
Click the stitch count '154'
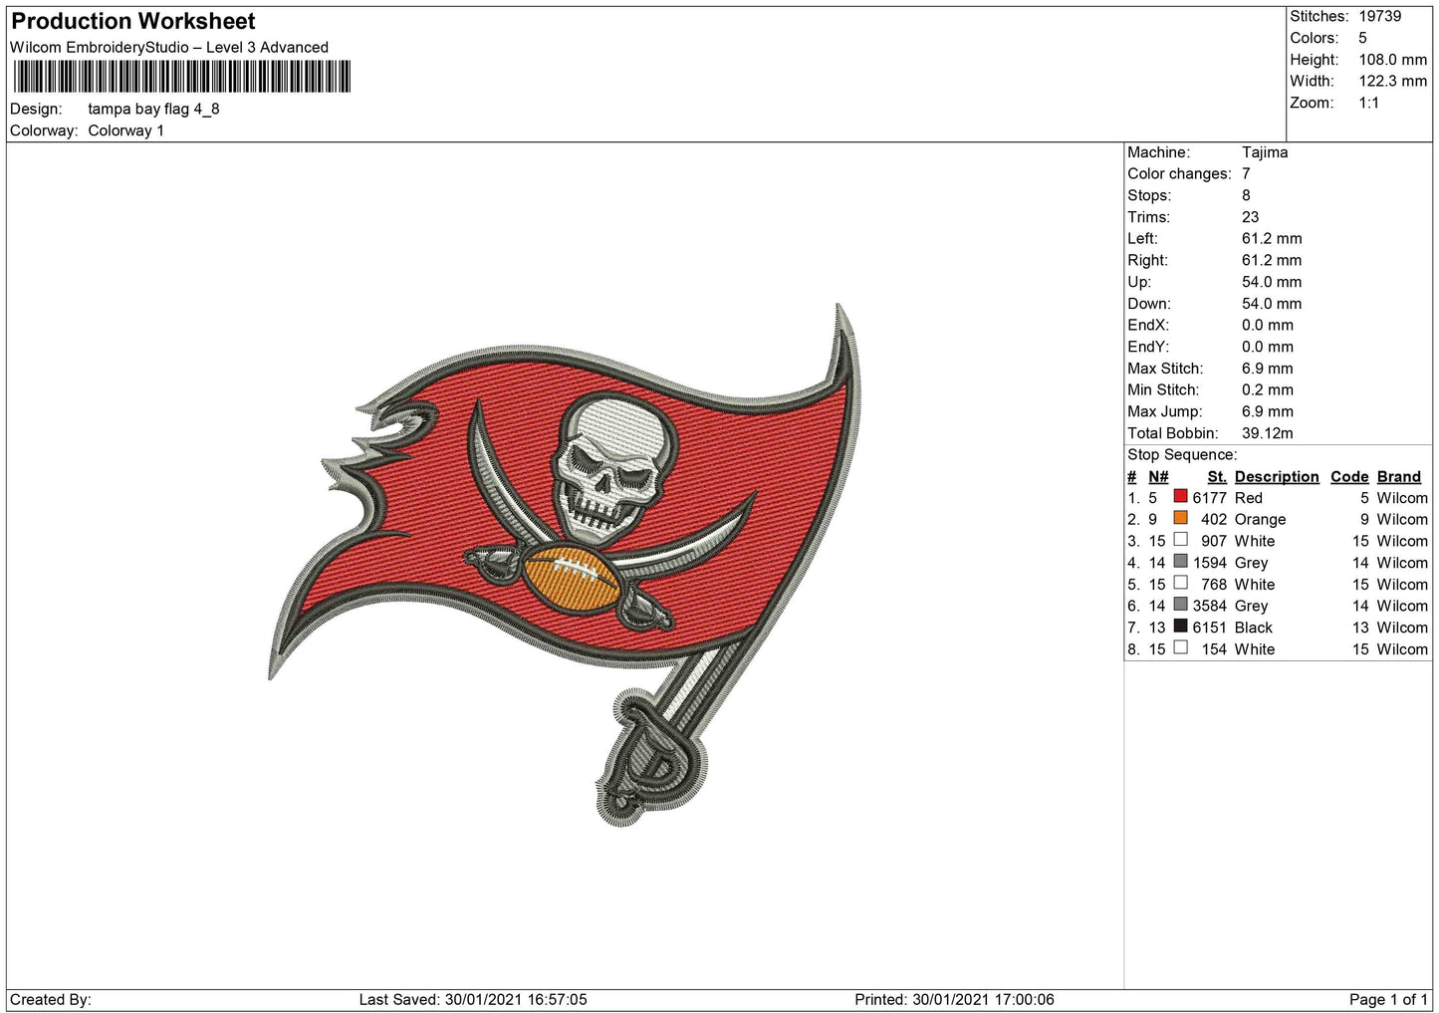coord(1214,649)
